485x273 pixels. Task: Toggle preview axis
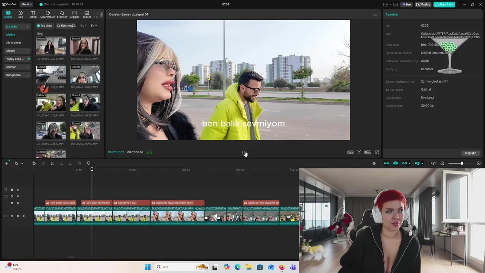417,163
